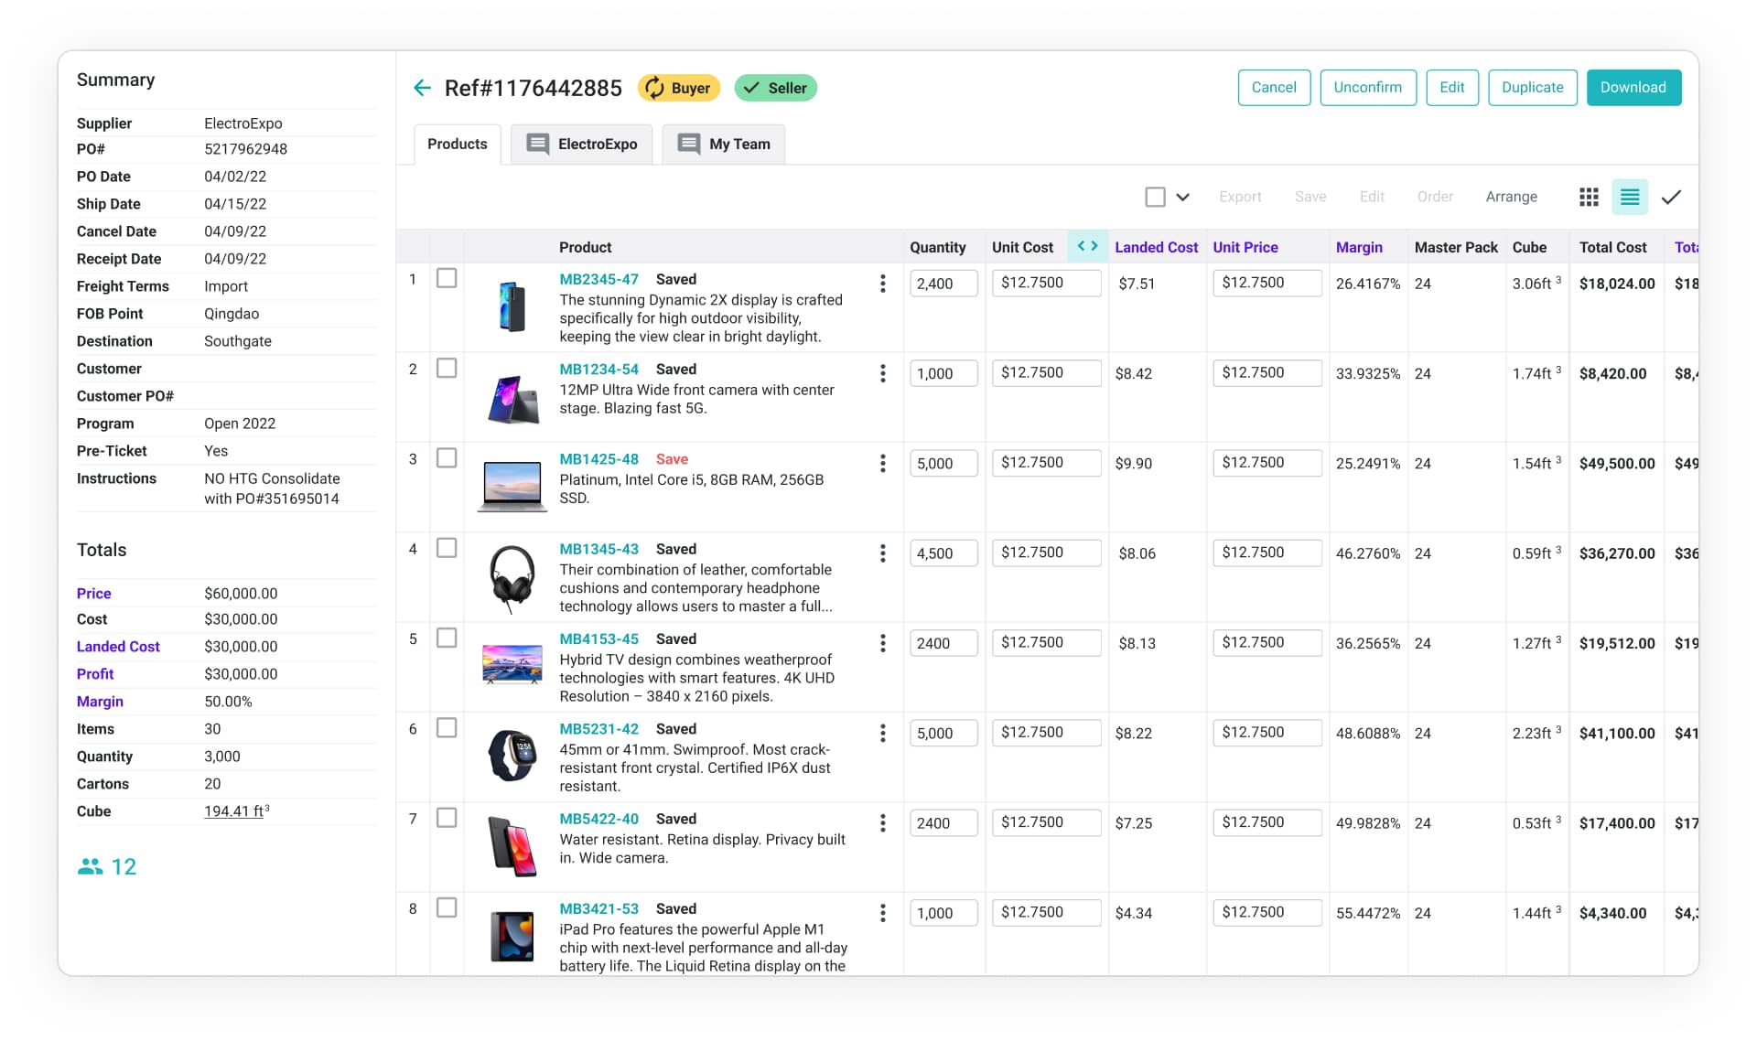Select checkbox for row 3 laptop

[x=447, y=458]
